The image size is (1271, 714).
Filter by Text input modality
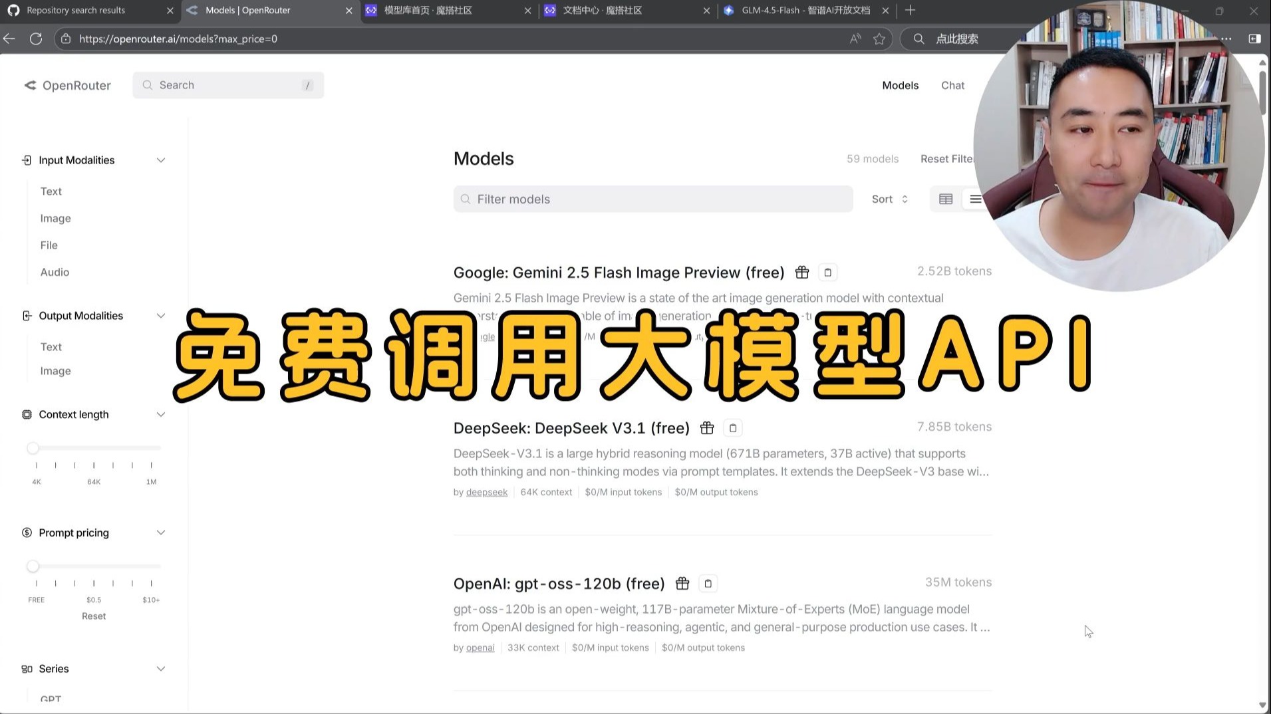tap(51, 191)
